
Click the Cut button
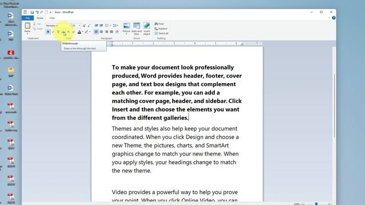[37, 24]
